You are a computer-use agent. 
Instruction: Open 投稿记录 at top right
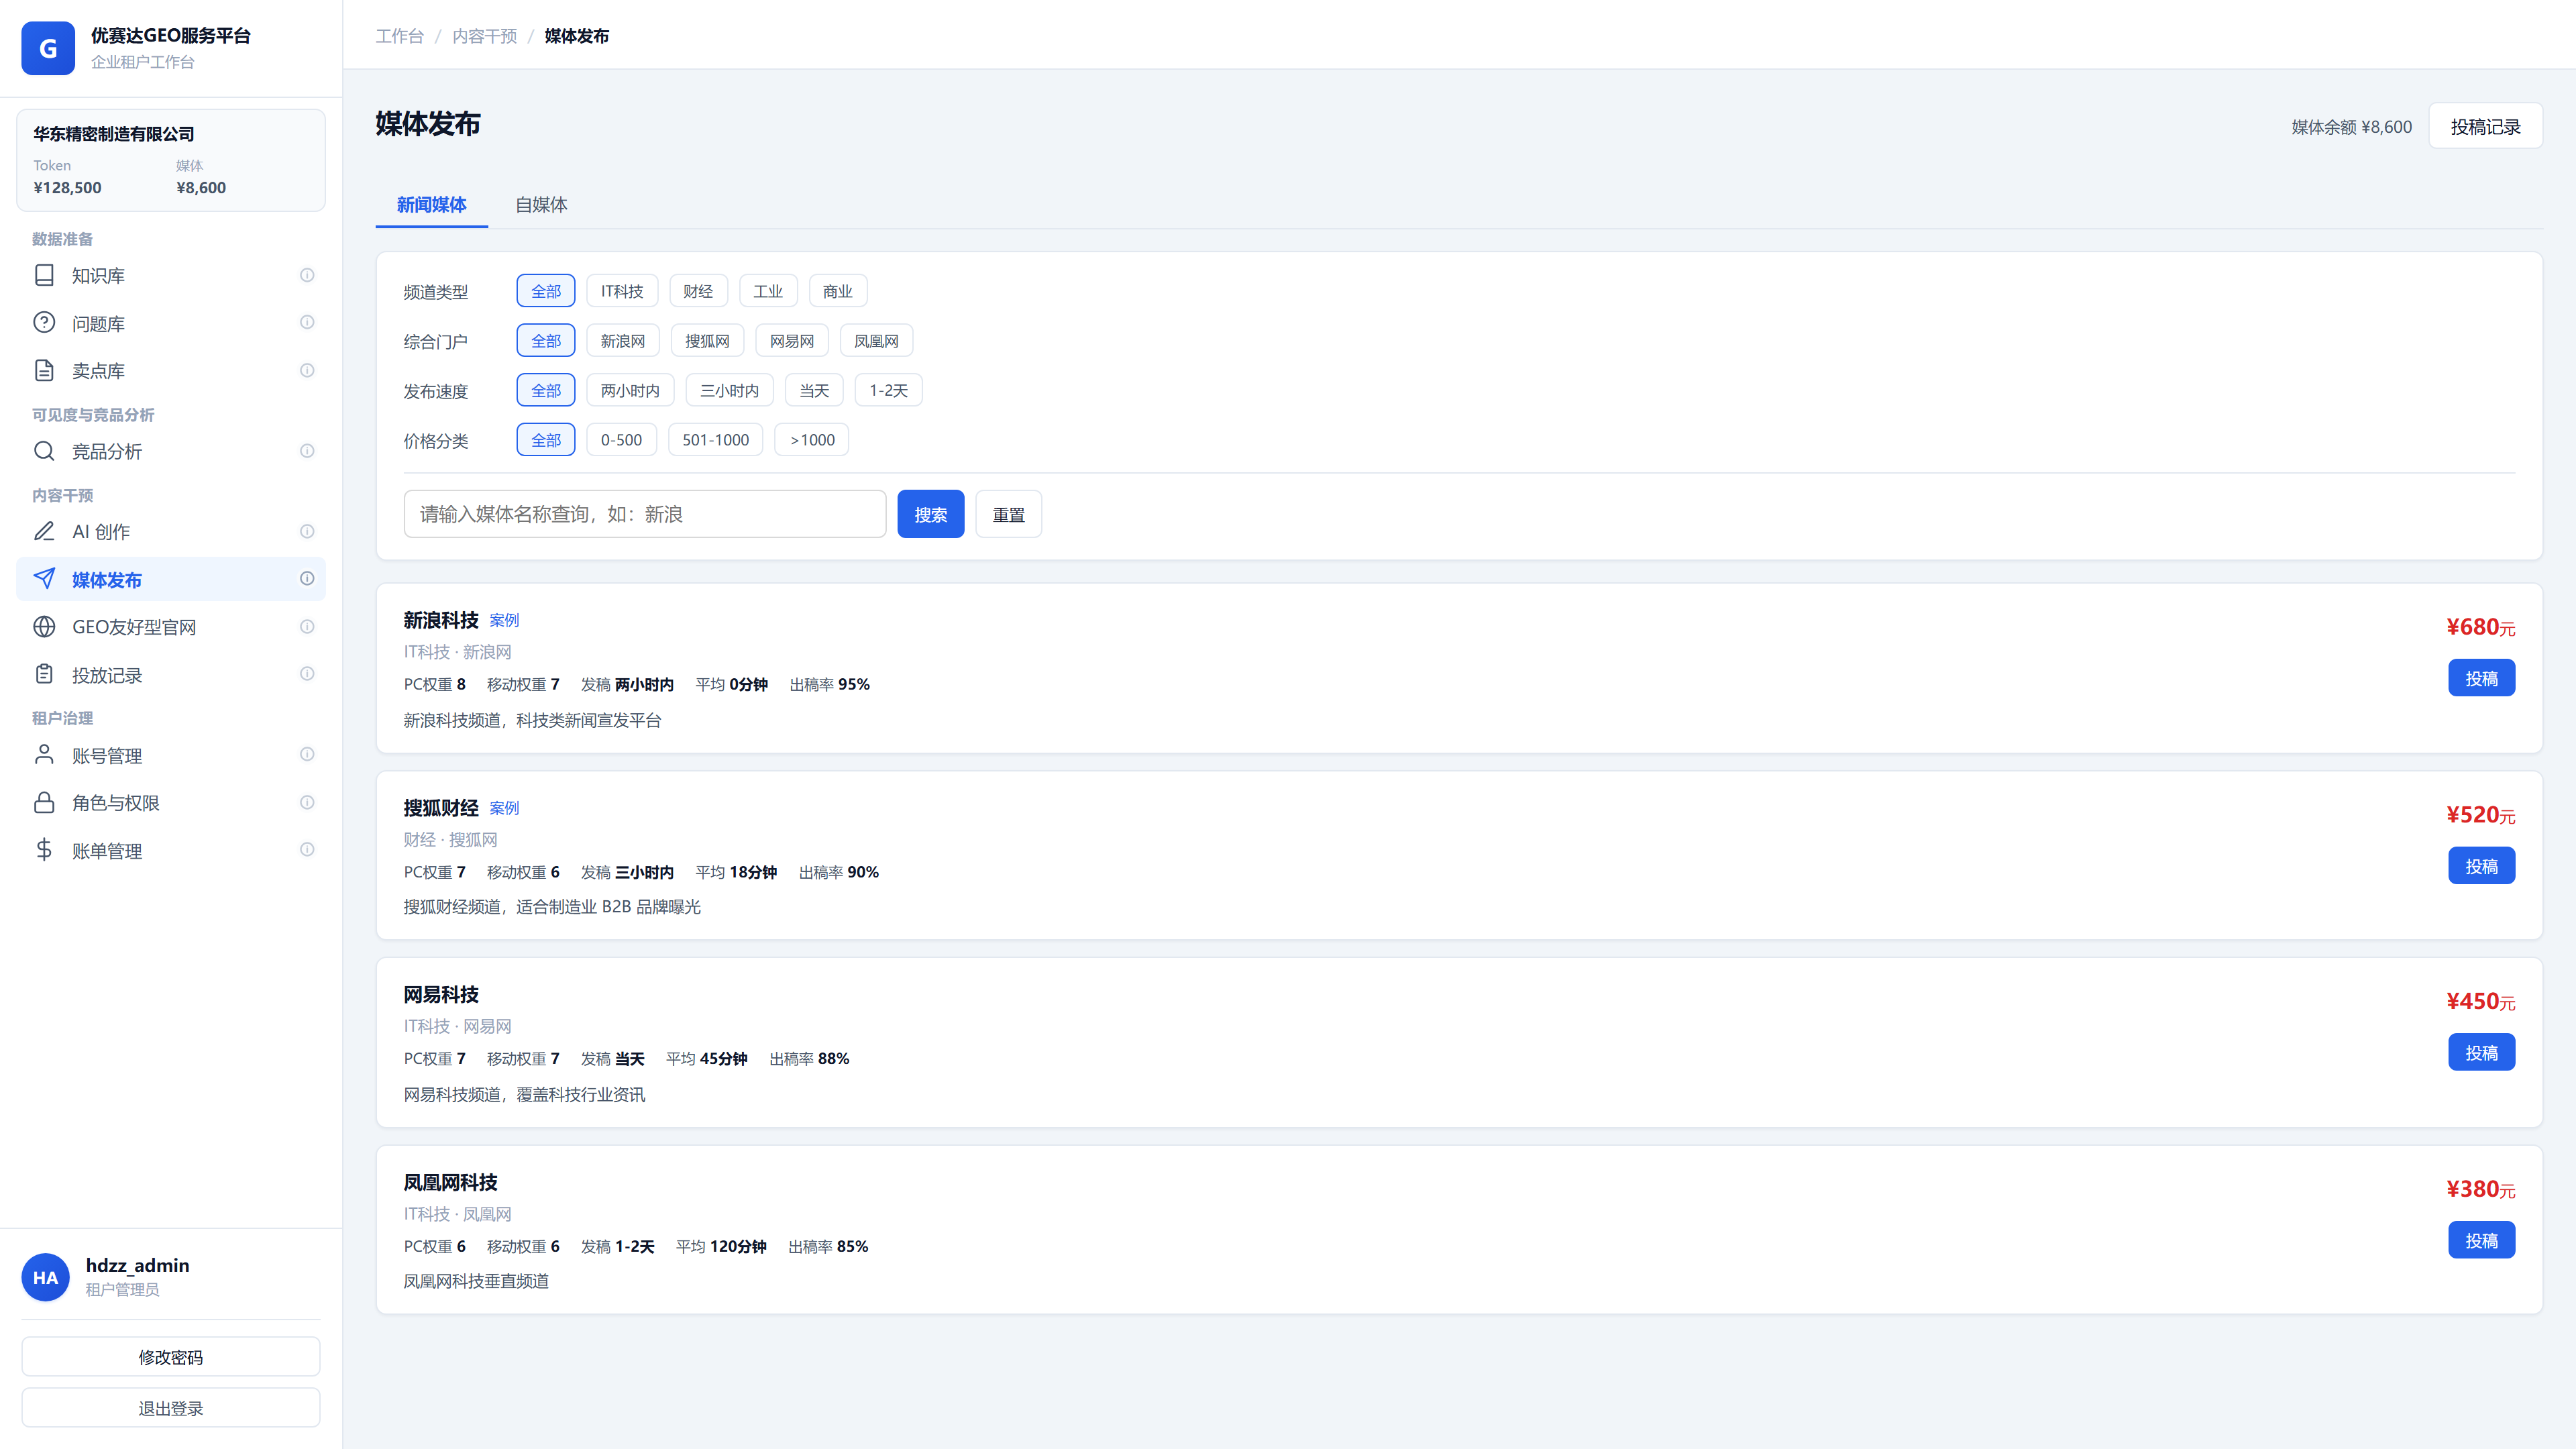[x=2486, y=126]
